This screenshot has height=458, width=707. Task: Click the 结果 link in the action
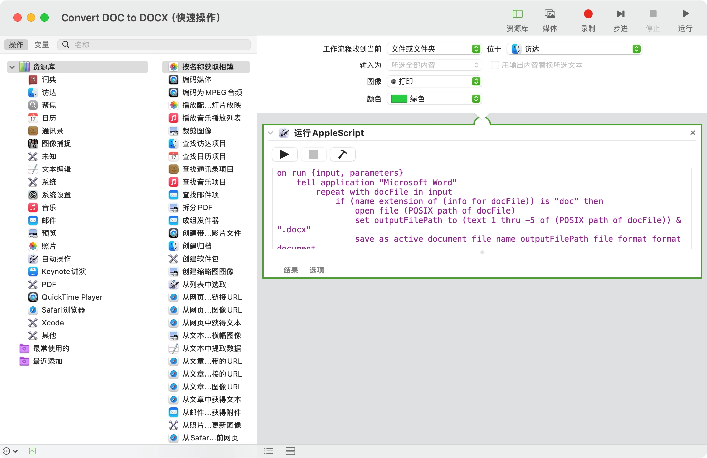pyautogui.click(x=290, y=270)
